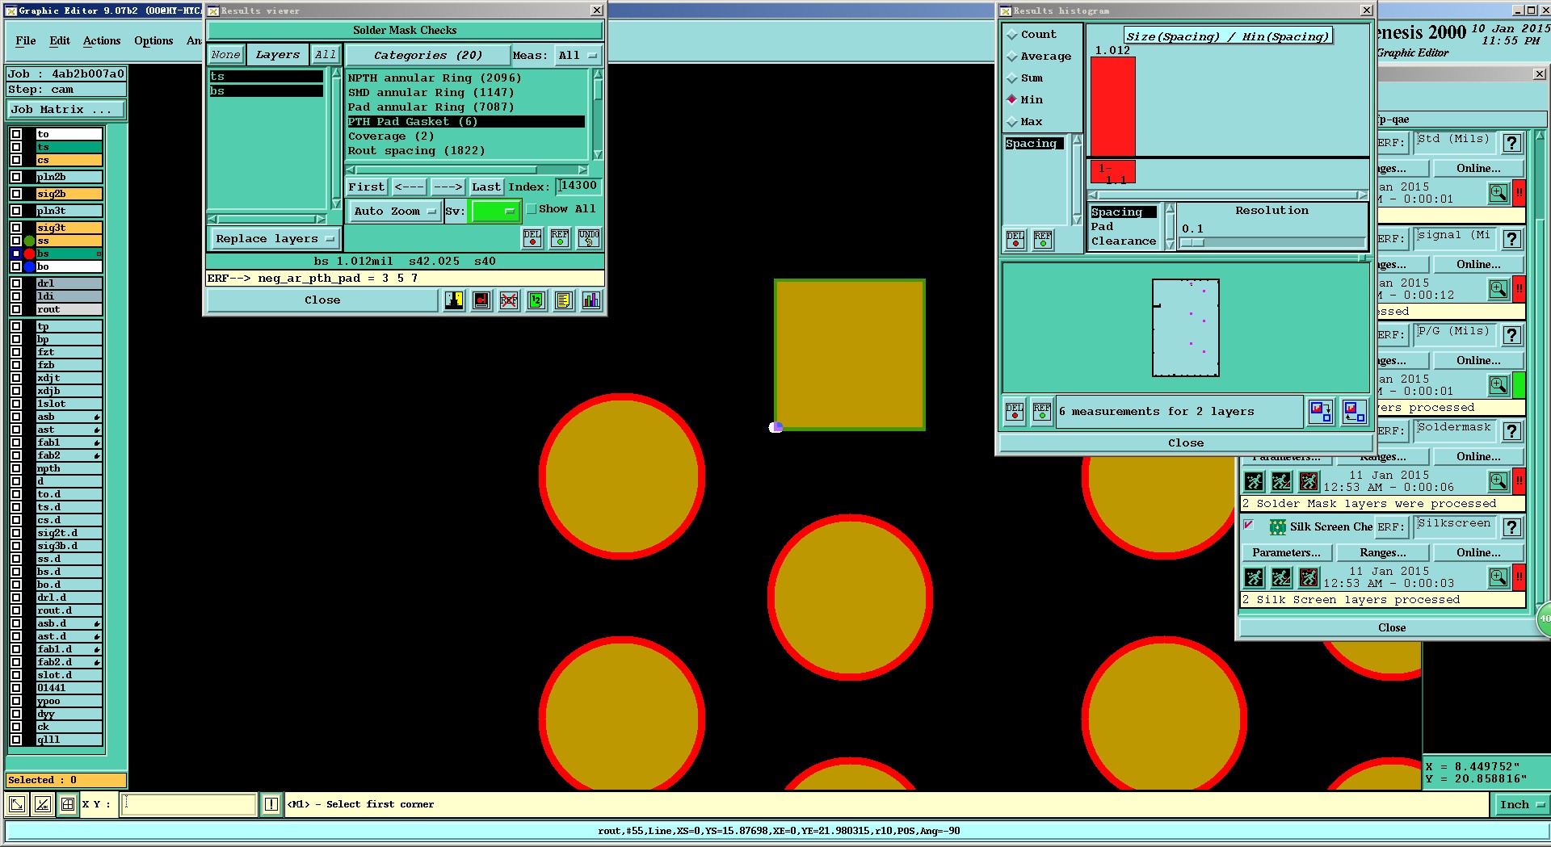Click REF icon beside measurements text
This screenshot has width=1551, height=847.
[1042, 412]
